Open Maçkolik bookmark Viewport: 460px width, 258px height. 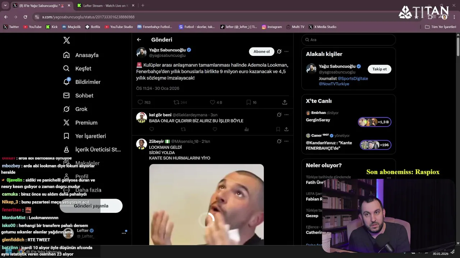click(x=72, y=27)
